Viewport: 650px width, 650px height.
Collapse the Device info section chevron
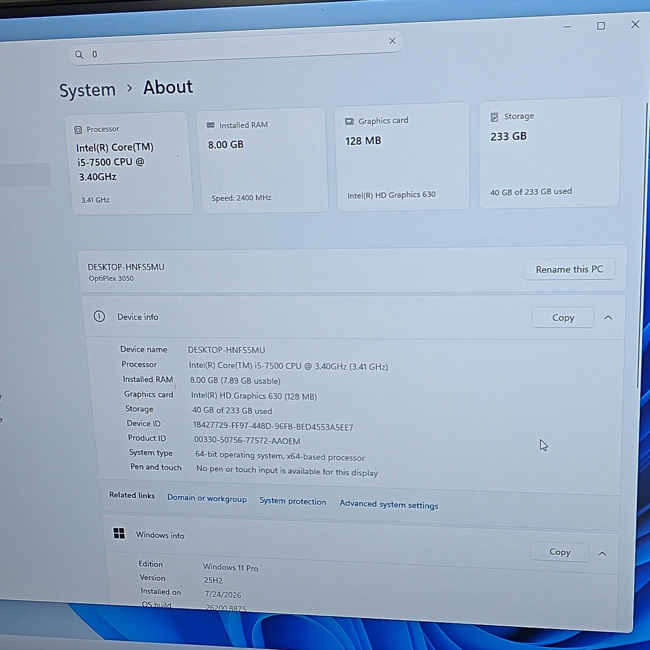tap(608, 318)
